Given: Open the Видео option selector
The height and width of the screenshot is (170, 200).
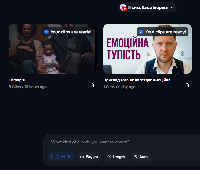Looking at the screenshot, I should (89, 157).
